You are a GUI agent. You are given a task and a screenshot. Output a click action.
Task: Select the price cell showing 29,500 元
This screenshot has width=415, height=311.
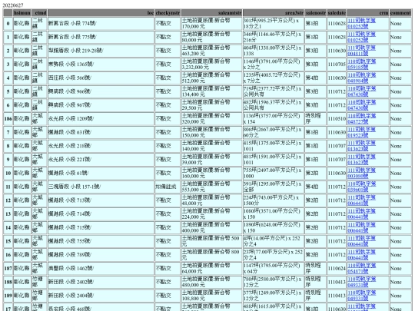212,105
